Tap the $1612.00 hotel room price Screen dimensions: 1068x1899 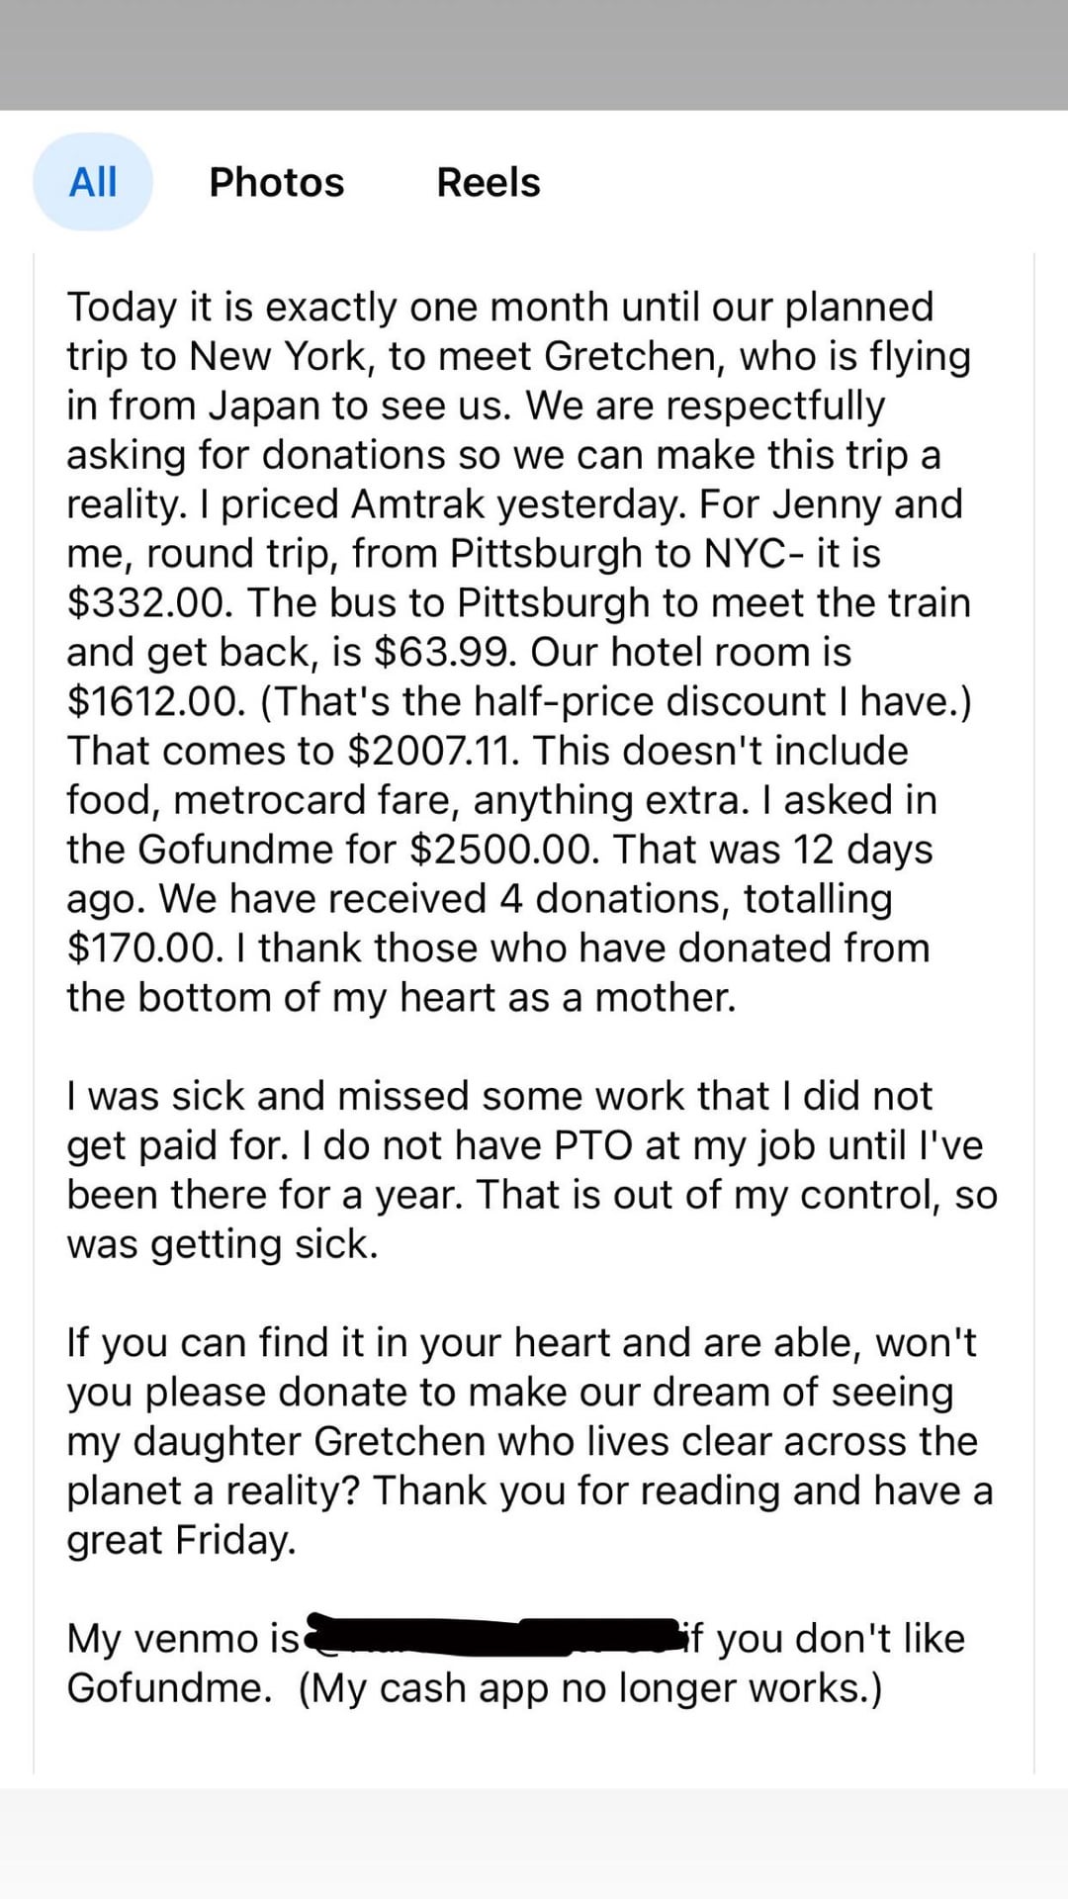pyautogui.click(x=156, y=702)
